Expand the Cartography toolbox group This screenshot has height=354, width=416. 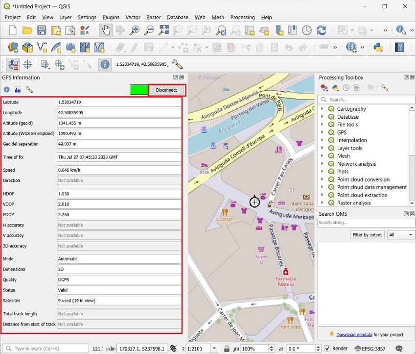click(322, 109)
